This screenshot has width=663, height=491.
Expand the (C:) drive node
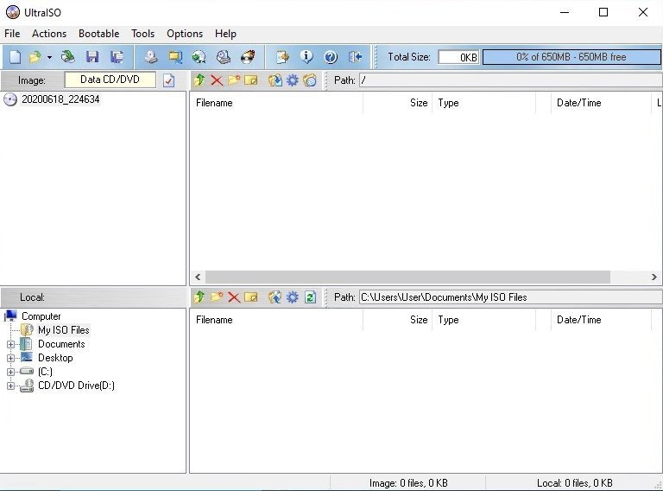point(11,372)
